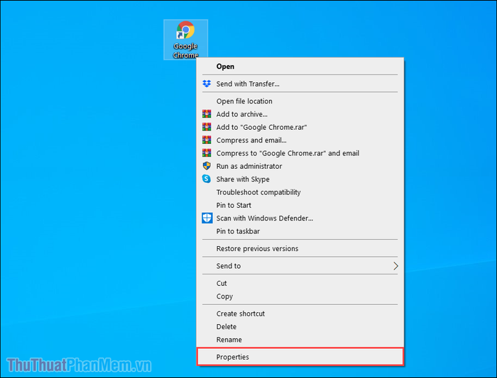Click WinRAR icon beside Compress to "Google Chrome.rar" and email
The width and height of the screenshot is (497, 378).
click(207, 153)
